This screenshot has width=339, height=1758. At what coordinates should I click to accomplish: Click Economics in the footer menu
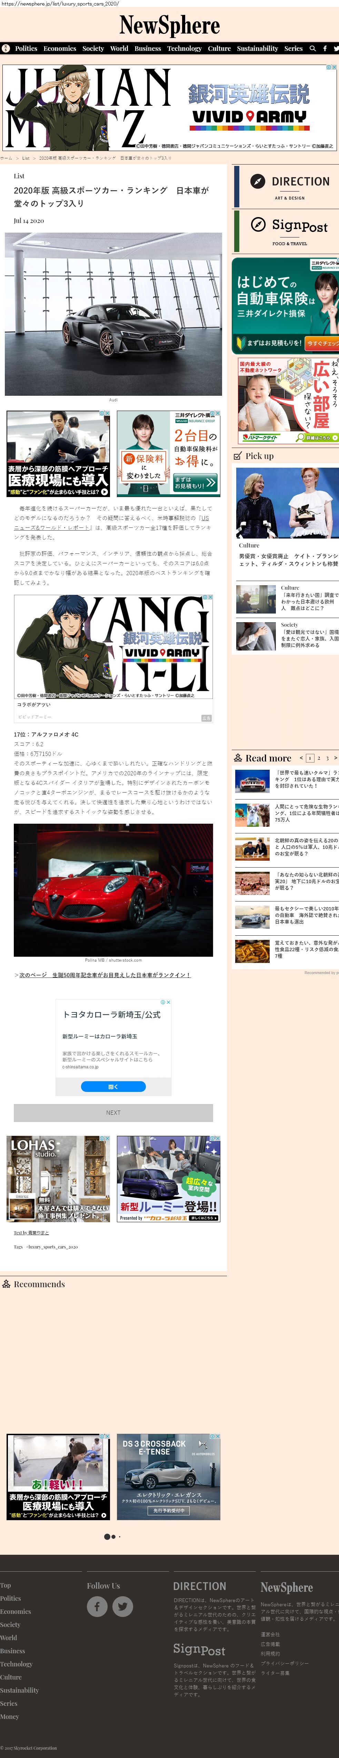16,1611
